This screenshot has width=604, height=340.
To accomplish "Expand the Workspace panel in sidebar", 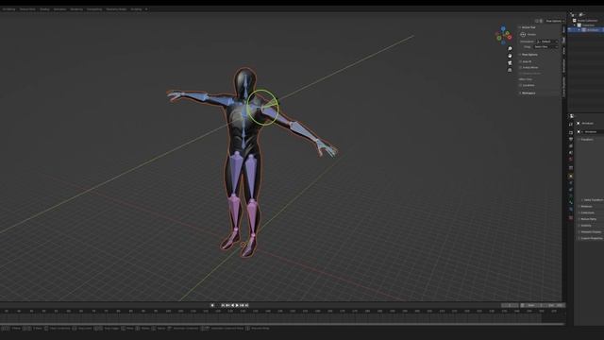I will [x=528, y=93].
